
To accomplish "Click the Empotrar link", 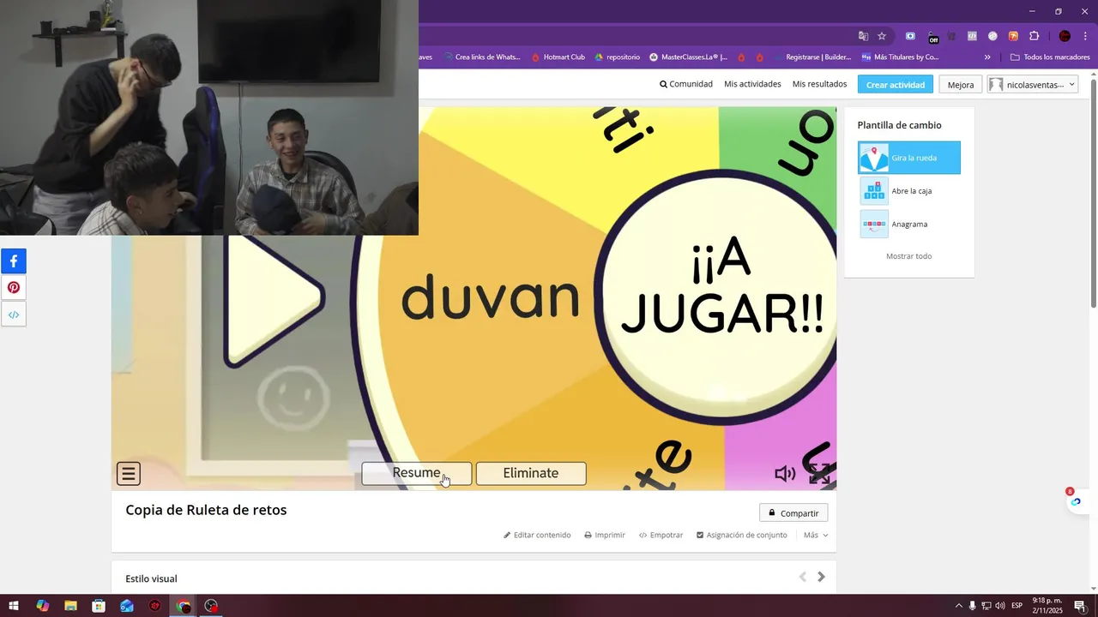I will coord(661,535).
